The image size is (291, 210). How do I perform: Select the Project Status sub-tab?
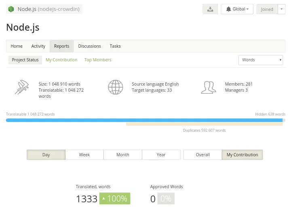[25, 60]
